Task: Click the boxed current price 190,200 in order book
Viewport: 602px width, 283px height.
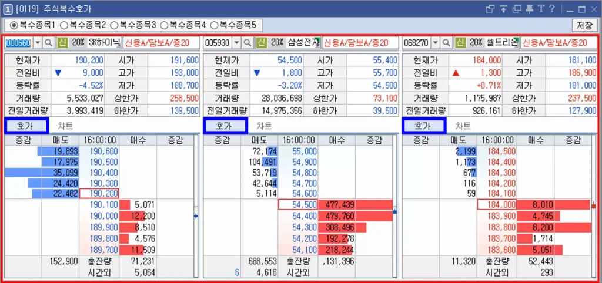Action: pos(99,194)
